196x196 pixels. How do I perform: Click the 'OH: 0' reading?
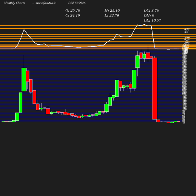click(x=149, y=16)
